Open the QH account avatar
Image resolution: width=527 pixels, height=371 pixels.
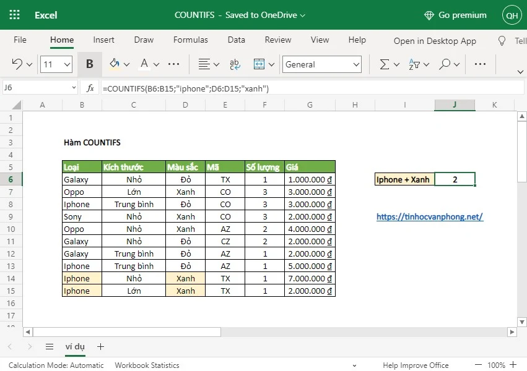pyautogui.click(x=512, y=15)
